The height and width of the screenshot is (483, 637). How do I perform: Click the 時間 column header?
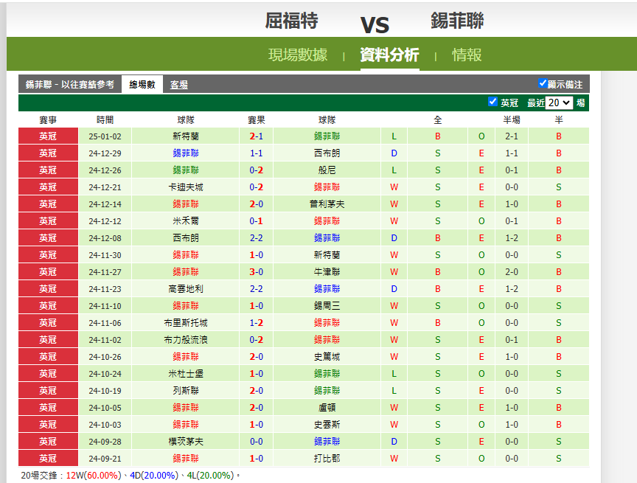(105, 120)
